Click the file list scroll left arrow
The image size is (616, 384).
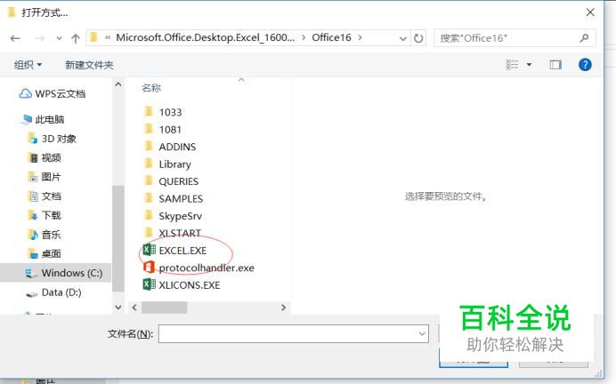(134, 308)
